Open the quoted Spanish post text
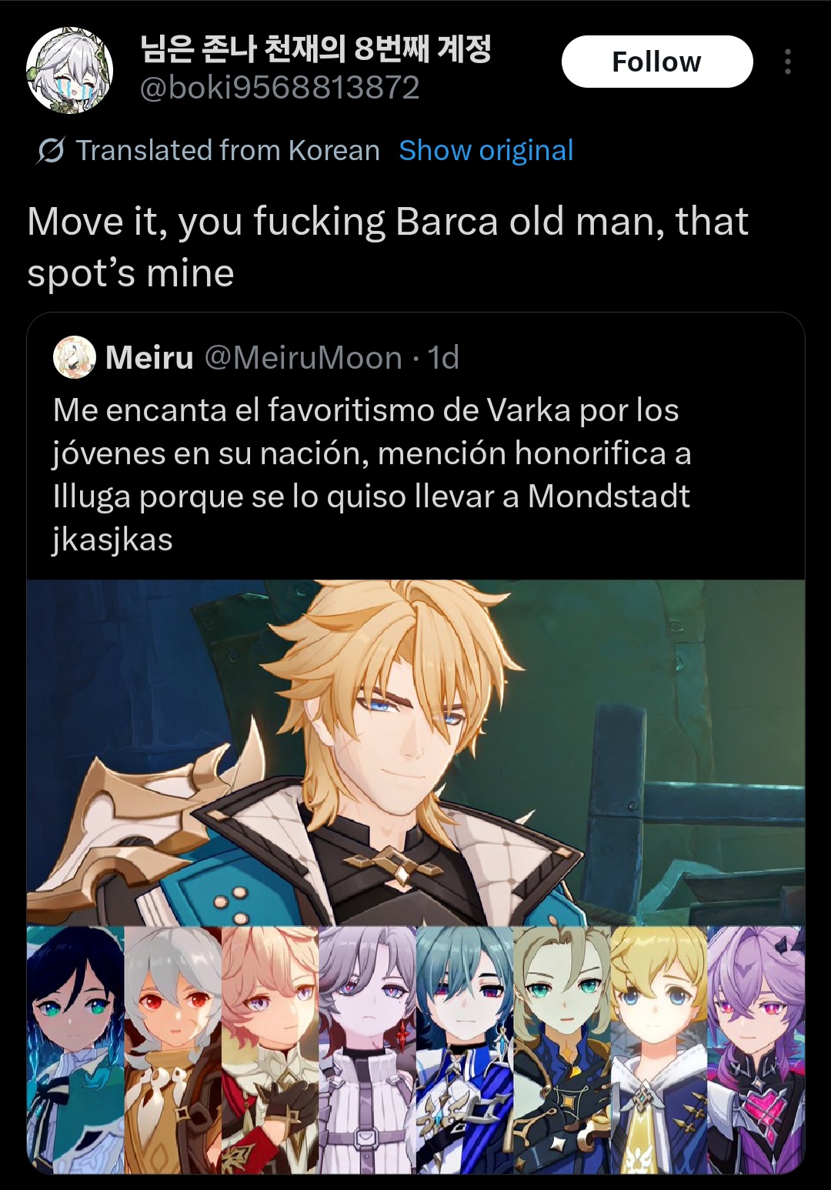The width and height of the screenshot is (831, 1190). (372, 474)
